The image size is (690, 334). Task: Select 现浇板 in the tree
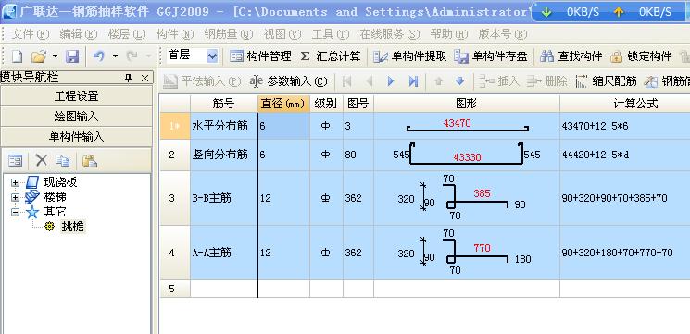click(61, 182)
